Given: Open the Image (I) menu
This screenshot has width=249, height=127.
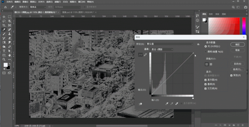Looking at the screenshot, I should click(x=25, y=2).
